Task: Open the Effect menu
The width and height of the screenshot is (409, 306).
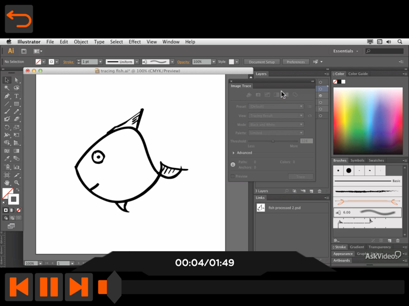Action: click(134, 41)
